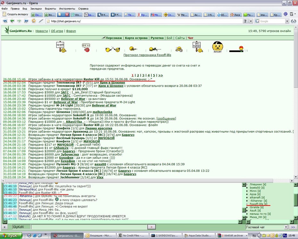Screen dimensions: 298x239
Task: Open Протокол персонажа Foxoff-life link
Action: [147, 55]
